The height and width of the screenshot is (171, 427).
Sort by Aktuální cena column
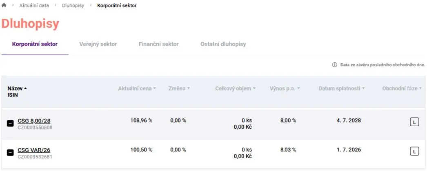click(137, 88)
